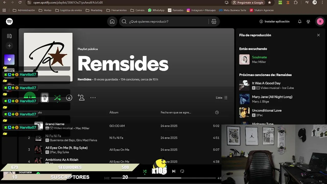This screenshot has height=184, width=327.
Task: Open Spotify profile menu R avatar
Action: [x=320, y=21]
